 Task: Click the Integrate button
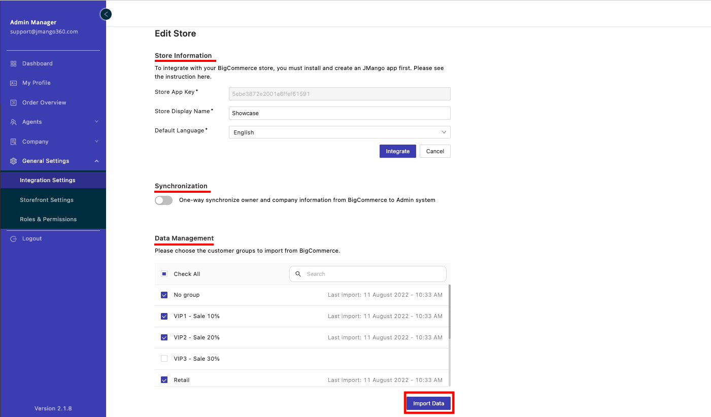click(397, 151)
